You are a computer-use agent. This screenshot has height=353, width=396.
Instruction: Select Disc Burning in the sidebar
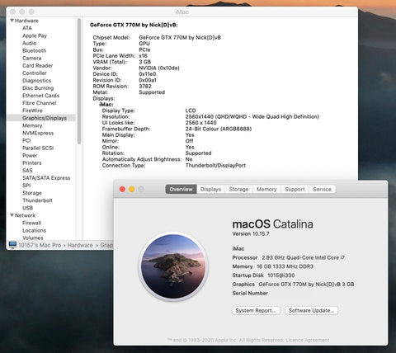38,88
